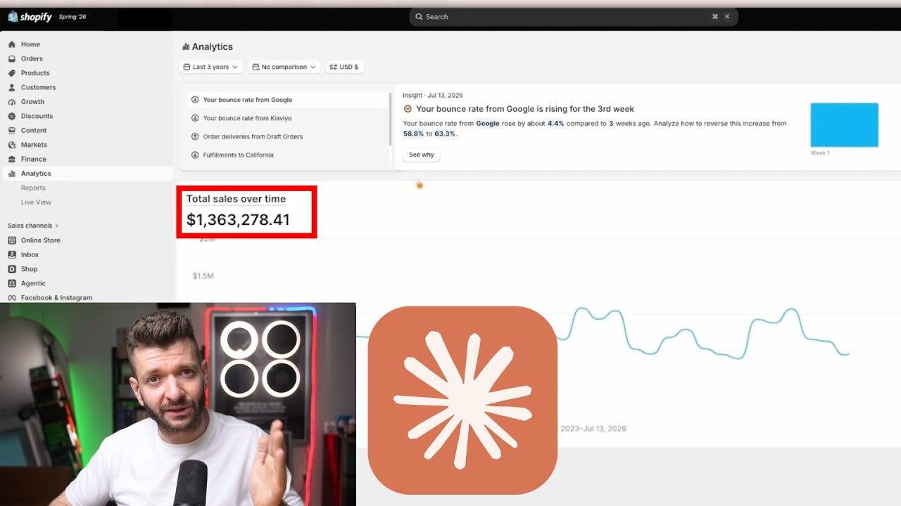Select insight 'Fulfilments to California'
901x506 pixels.
(x=288, y=155)
